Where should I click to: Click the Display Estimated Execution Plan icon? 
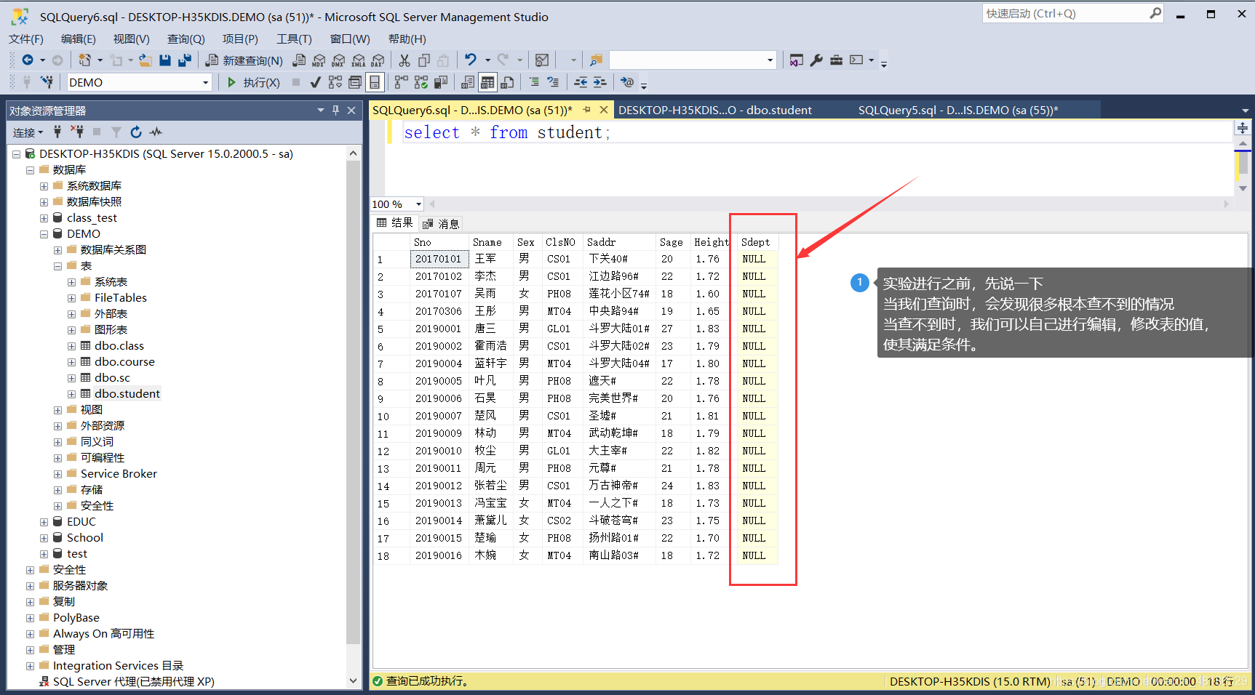pos(335,82)
